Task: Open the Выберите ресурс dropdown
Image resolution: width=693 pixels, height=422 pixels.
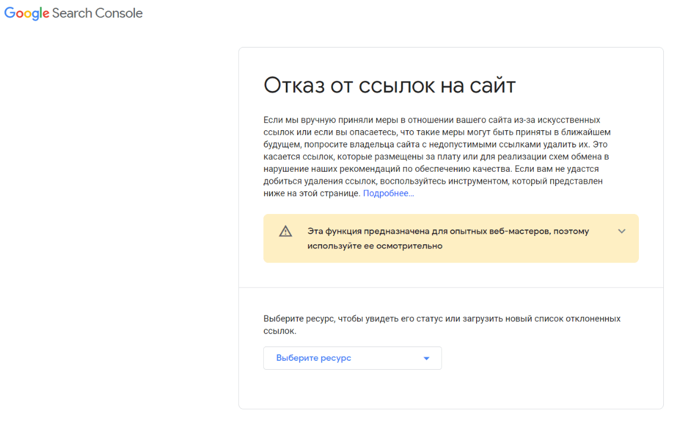Action: (352, 358)
